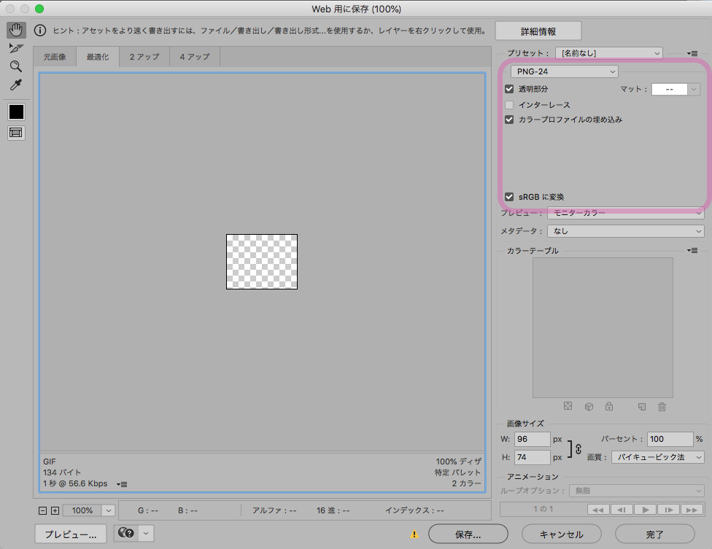Click zoom in plus icon
Image resolution: width=712 pixels, height=549 pixels.
tap(55, 511)
